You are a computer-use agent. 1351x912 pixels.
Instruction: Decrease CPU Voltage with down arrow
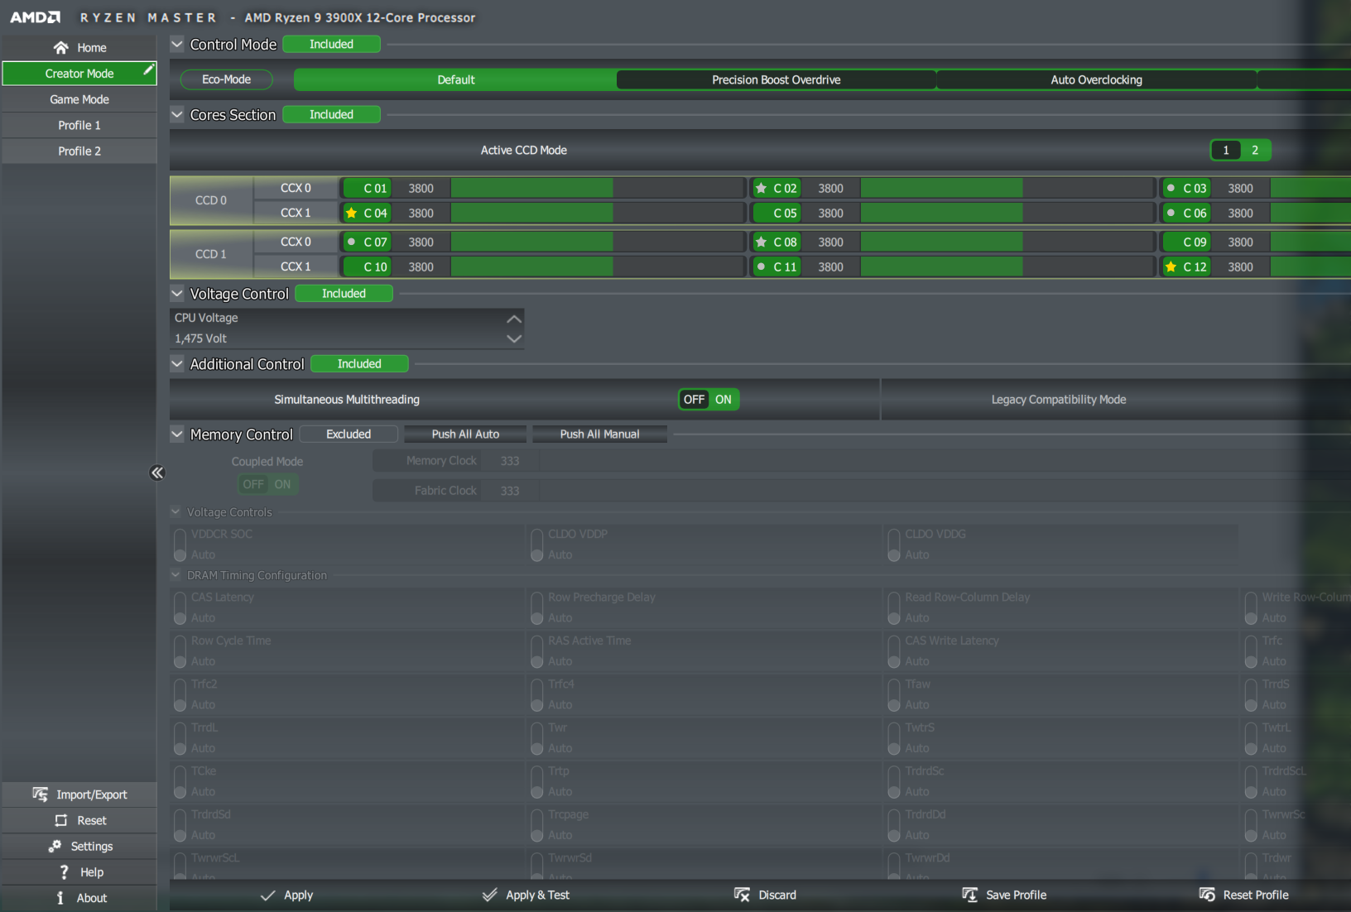pos(514,338)
